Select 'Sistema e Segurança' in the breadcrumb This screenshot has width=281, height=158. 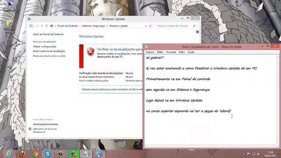pos(94,26)
